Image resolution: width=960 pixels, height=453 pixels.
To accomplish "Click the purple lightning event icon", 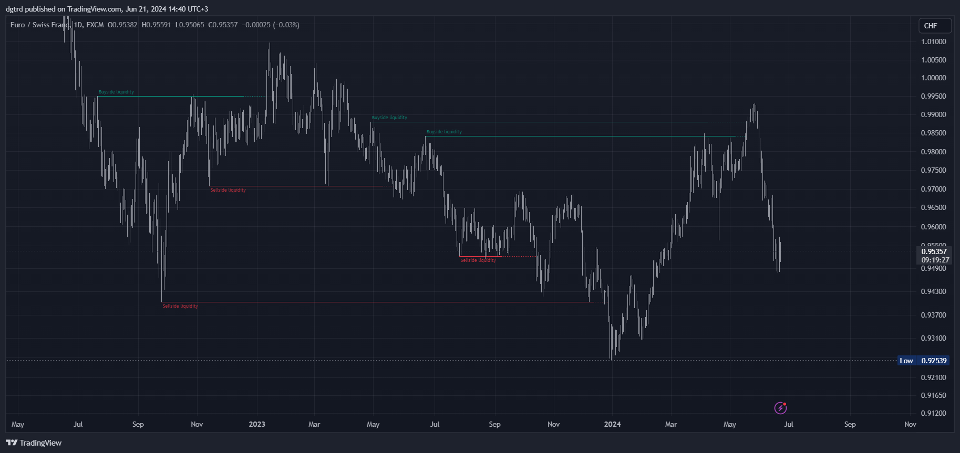I will coord(780,408).
